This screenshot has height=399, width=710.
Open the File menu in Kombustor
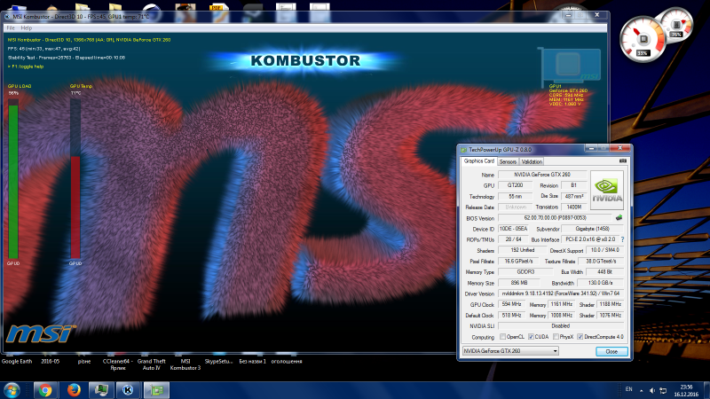pos(11,27)
